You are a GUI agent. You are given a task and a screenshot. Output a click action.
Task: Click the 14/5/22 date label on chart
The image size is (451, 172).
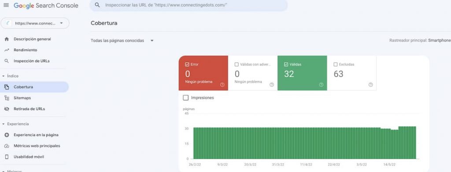(389, 165)
